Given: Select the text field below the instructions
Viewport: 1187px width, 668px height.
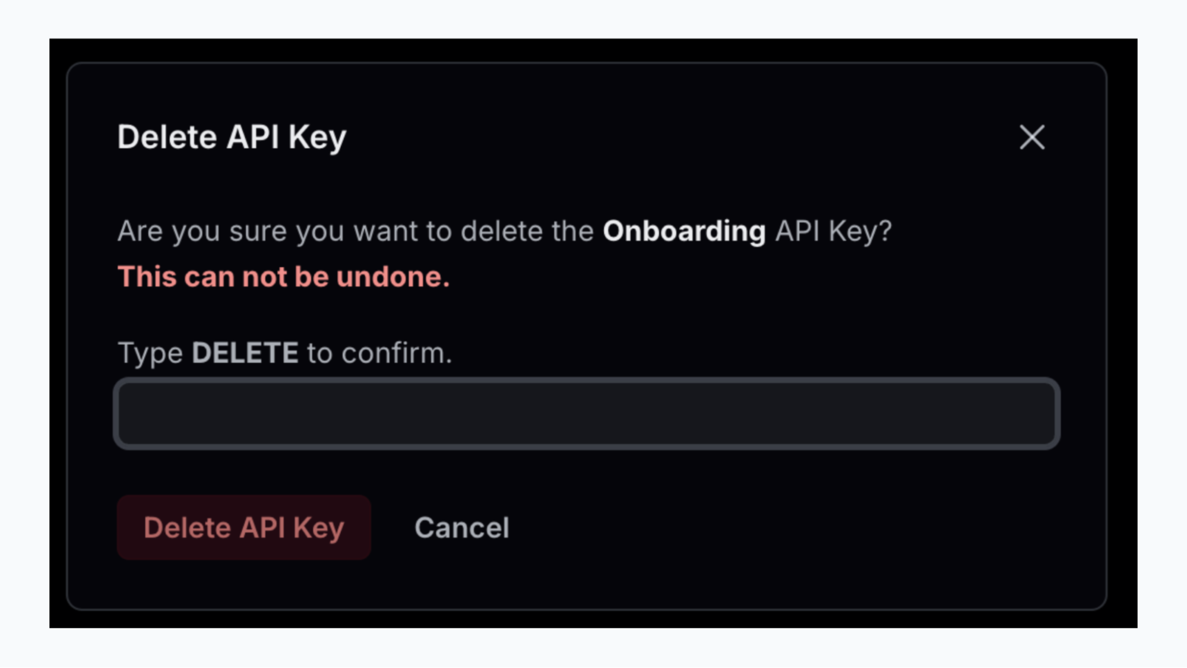Looking at the screenshot, I should pos(588,413).
